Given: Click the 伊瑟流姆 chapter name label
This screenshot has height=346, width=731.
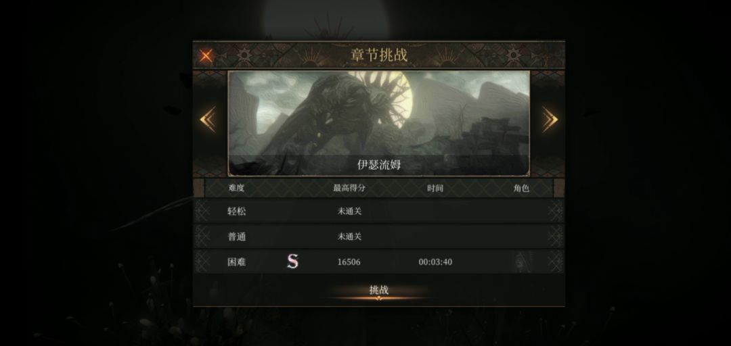Looking at the screenshot, I should click(378, 165).
